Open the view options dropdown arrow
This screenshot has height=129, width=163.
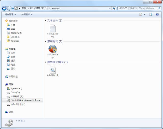(145, 14)
